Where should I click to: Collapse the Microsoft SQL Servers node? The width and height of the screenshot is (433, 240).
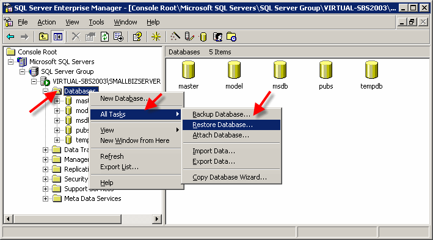pyautogui.click(x=10, y=62)
